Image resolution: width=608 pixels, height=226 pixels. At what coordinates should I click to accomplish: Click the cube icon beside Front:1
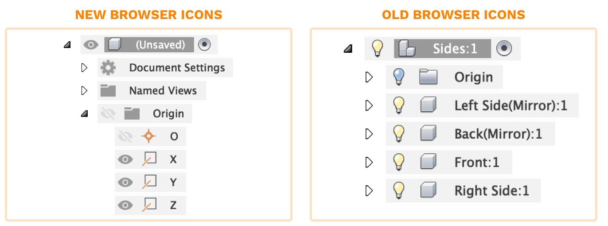(428, 162)
